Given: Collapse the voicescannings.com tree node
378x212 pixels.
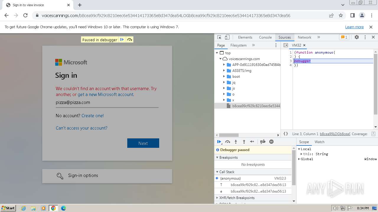Looking at the screenshot, I should pyautogui.click(x=220, y=59).
